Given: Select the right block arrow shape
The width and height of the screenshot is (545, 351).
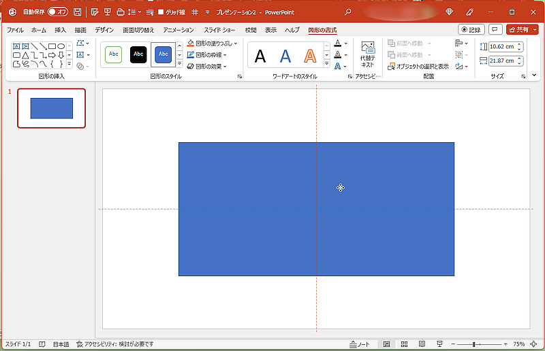Looking at the screenshot, I should pos(52,55).
